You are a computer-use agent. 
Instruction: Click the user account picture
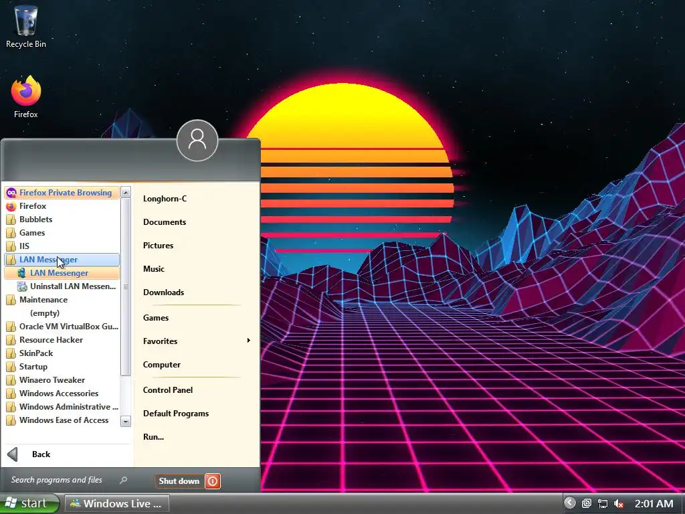[x=197, y=141]
